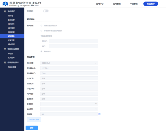
Task: Click the Co-Meeting platform logo
Action: 5,4
